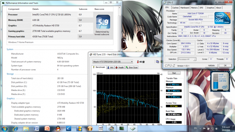
Task: Click the Performance Information window title icon
Action: click(x=3, y=3)
